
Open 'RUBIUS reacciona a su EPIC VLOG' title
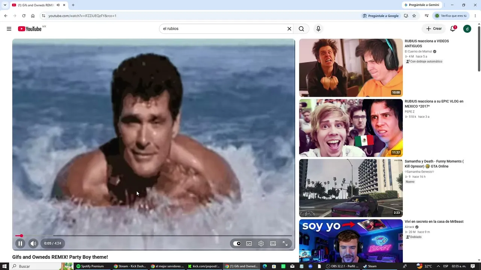434,104
